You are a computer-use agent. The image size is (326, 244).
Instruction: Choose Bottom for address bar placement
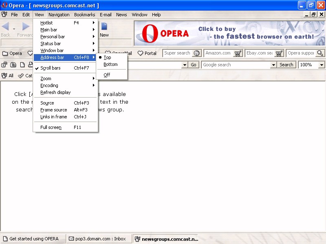110,65
